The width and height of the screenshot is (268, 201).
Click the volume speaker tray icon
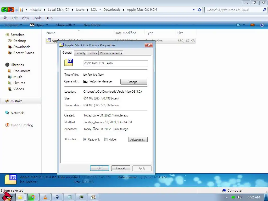click(239, 197)
